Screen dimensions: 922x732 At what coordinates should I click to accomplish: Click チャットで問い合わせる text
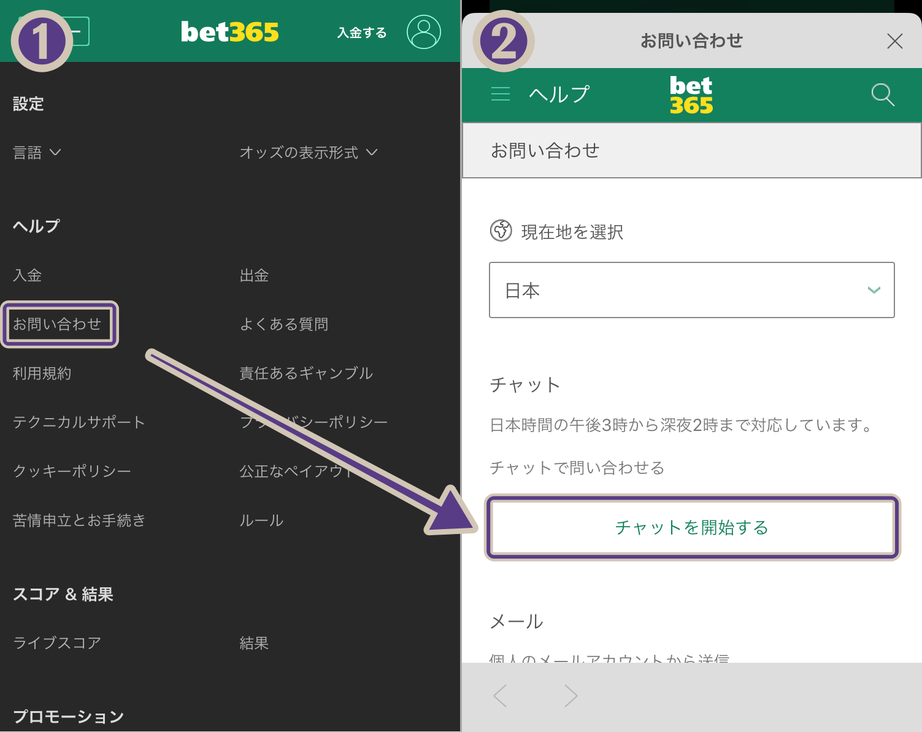[x=577, y=468]
